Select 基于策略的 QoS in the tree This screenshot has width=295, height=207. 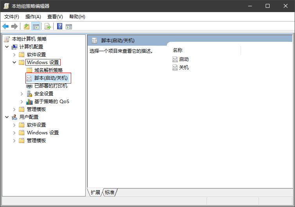(x=52, y=102)
